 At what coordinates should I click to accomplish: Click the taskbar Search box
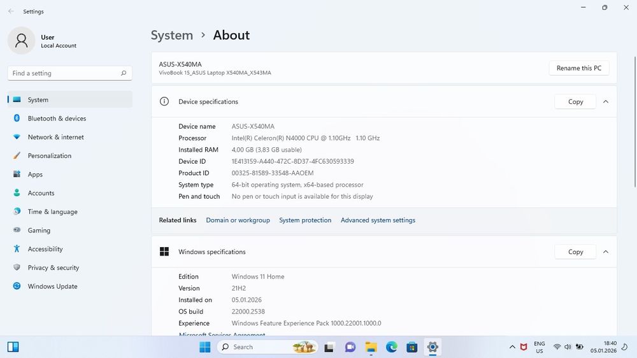(268, 347)
